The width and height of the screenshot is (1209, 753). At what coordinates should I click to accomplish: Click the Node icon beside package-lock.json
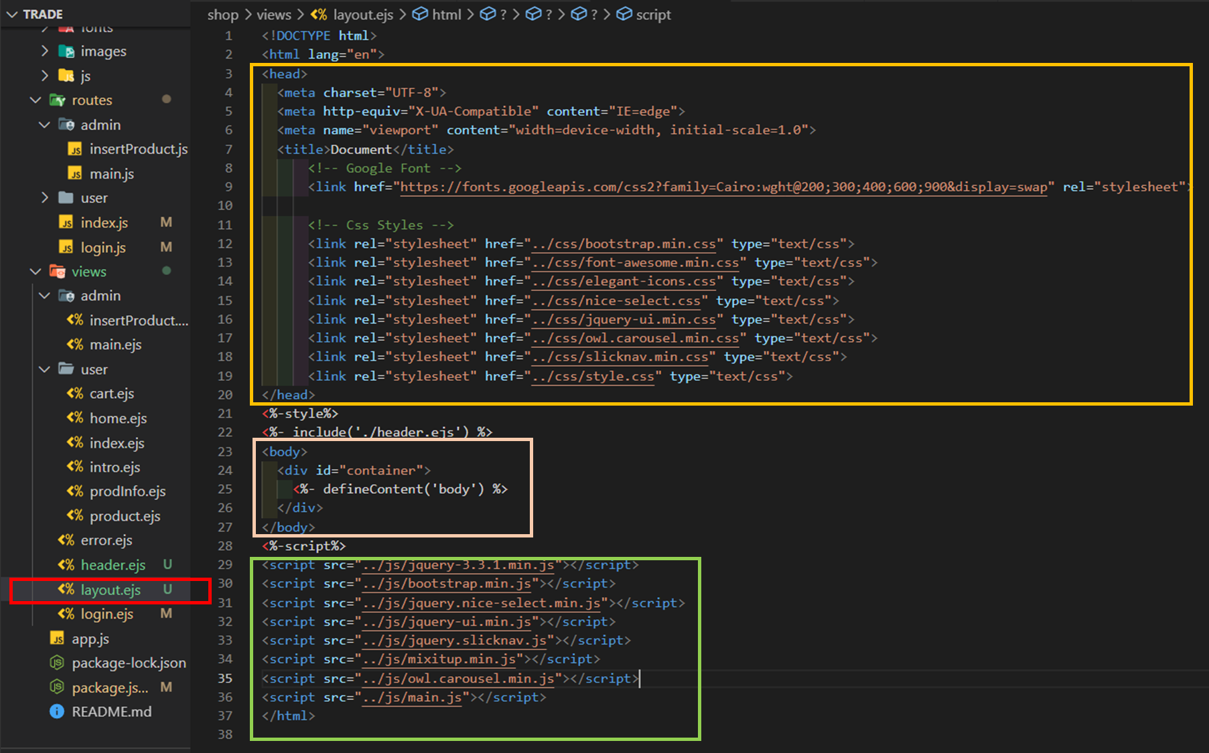[57, 663]
